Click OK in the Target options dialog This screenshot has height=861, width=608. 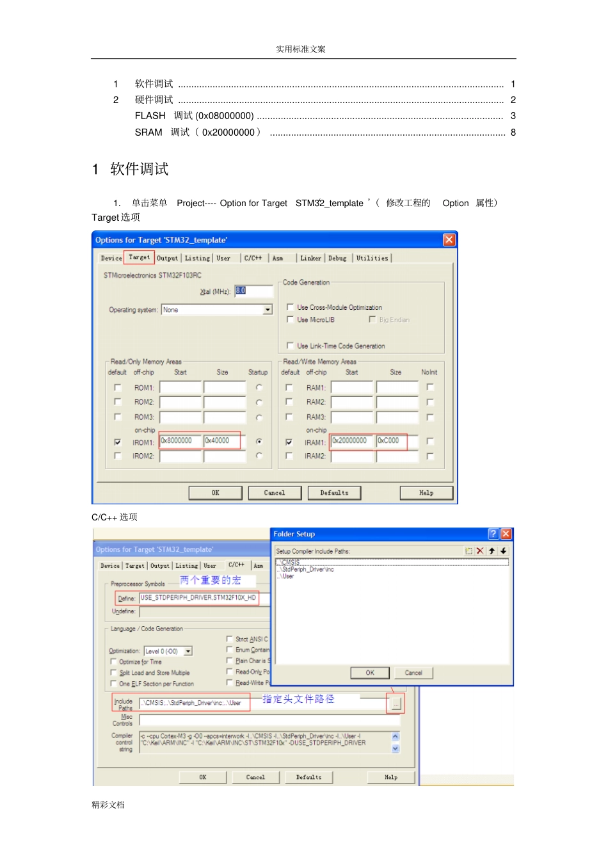tap(216, 493)
